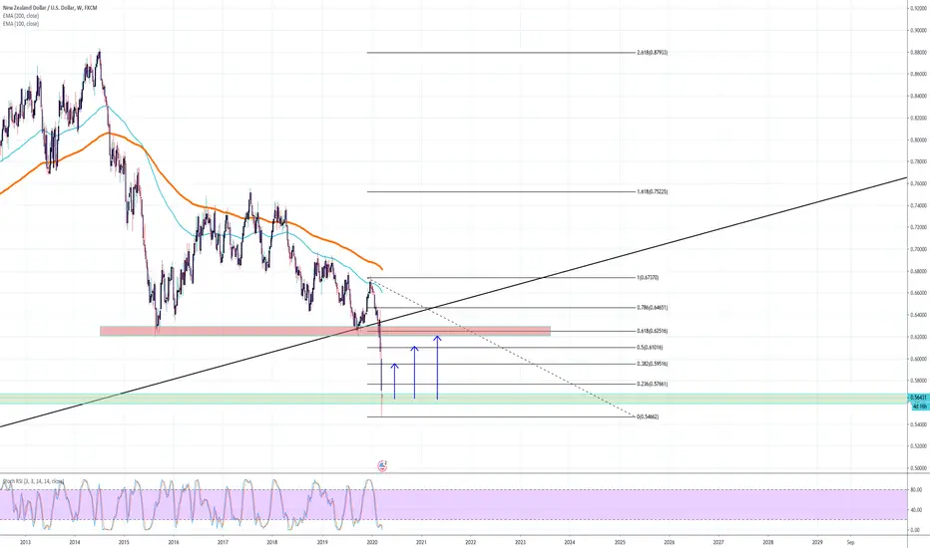The height and width of the screenshot is (548, 930).
Task: Click the current price label 0.56431
Action: (x=919, y=398)
